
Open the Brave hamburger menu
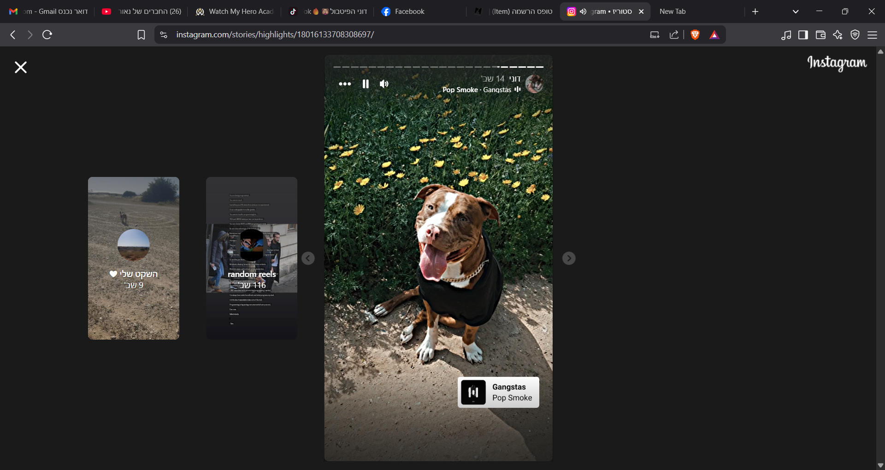872,35
